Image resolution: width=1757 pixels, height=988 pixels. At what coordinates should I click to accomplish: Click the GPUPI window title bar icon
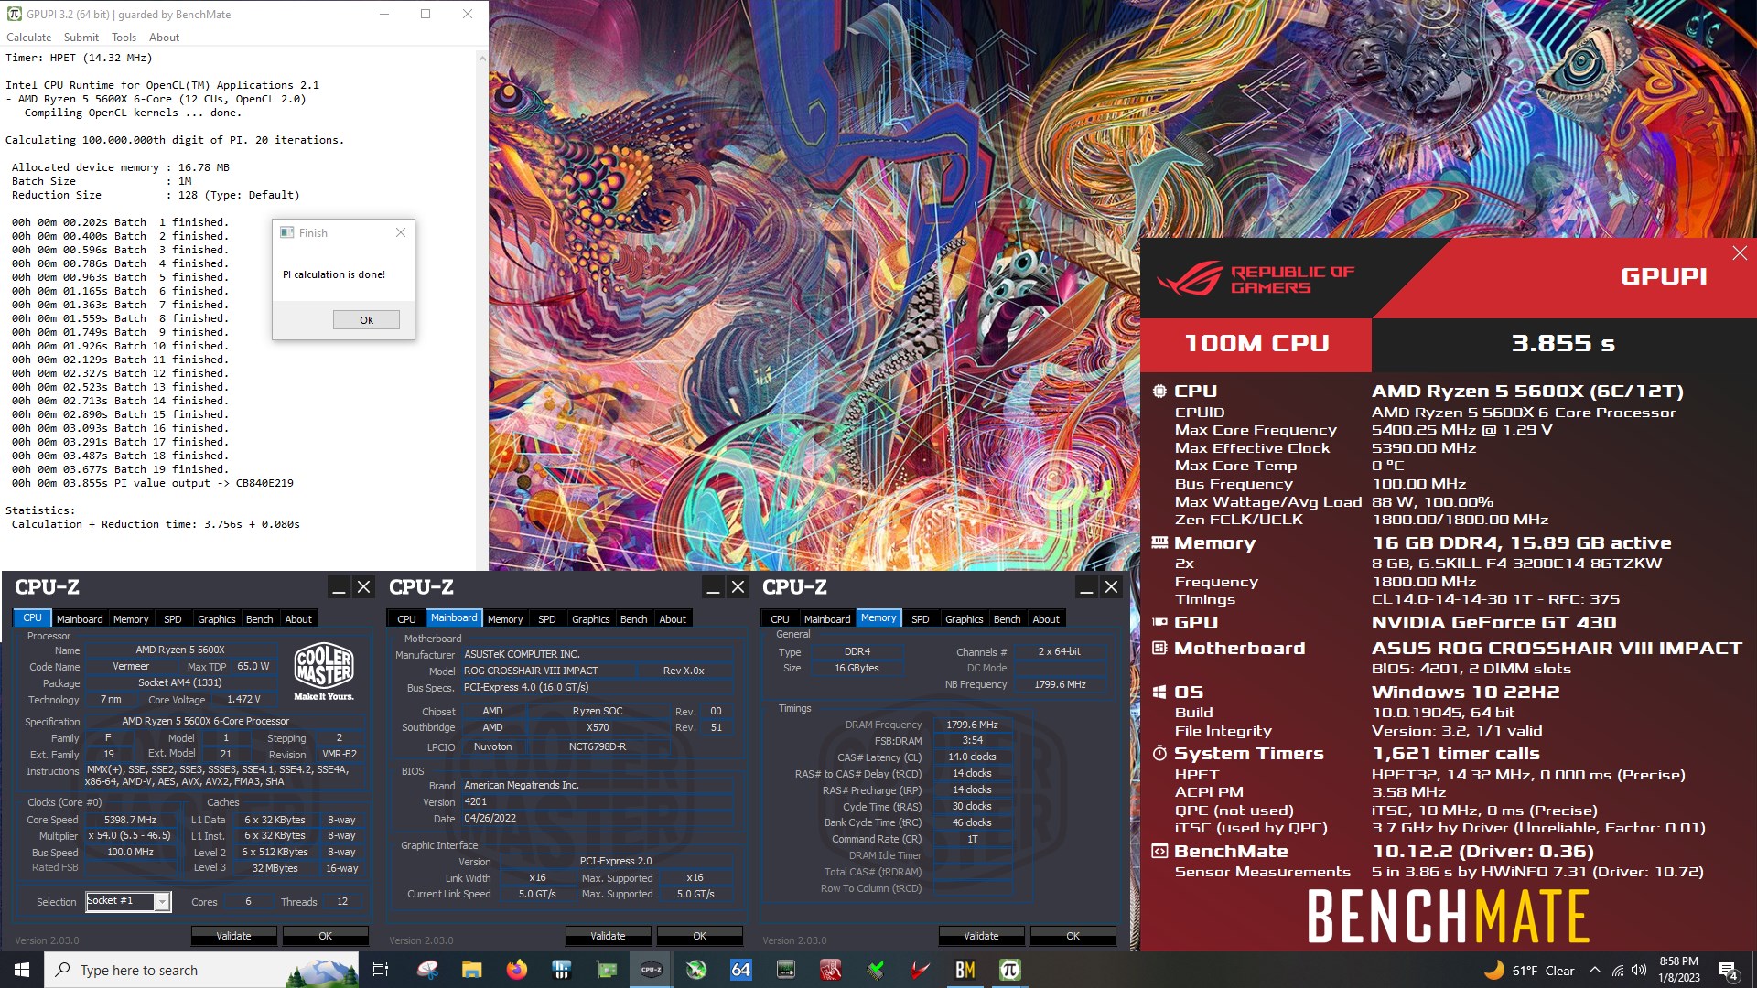[14, 14]
